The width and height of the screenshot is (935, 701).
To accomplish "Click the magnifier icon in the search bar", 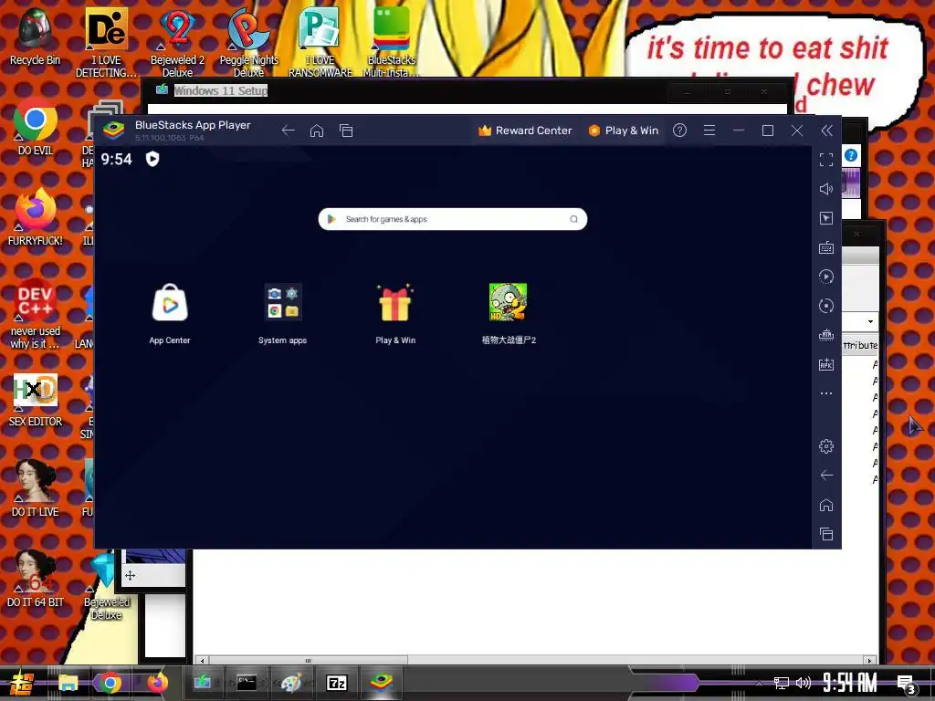I will (x=573, y=219).
